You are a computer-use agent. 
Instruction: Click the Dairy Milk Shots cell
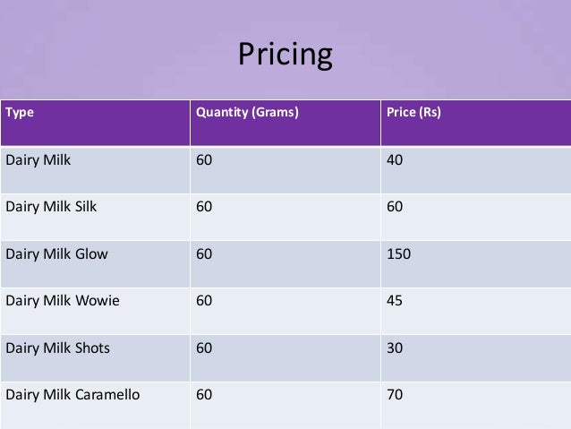pos(58,347)
